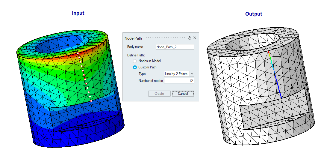Image resolution: width=321 pixels, height=153 pixels.
Task: Click the Output heading label
Action: pyautogui.click(x=253, y=14)
